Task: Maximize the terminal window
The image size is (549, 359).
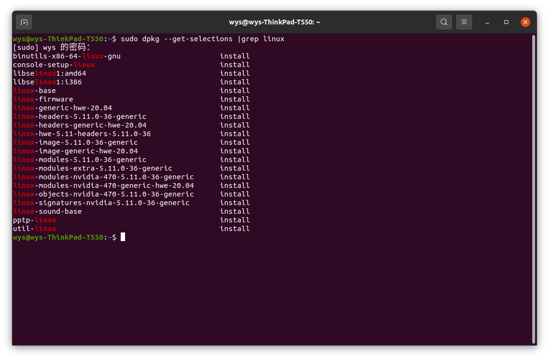Action: pyautogui.click(x=506, y=22)
